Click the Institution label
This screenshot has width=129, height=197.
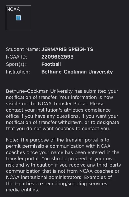click(x=18, y=72)
